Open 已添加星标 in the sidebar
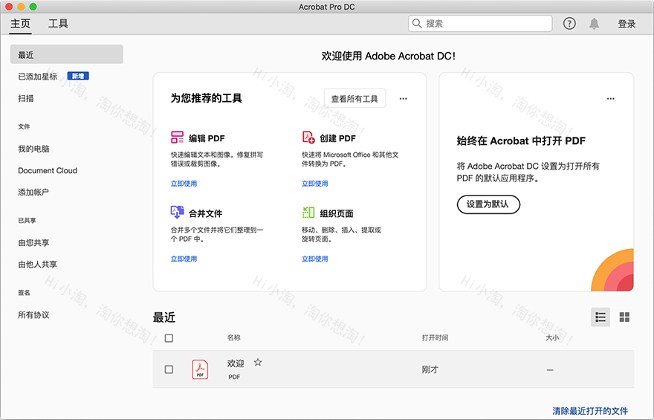This screenshot has height=420, width=654. pyautogui.click(x=38, y=77)
